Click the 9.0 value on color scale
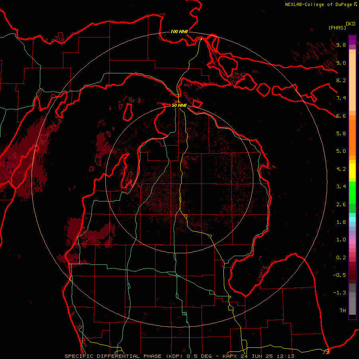The width and height of the screenshot is (359, 359). pos(341,63)
